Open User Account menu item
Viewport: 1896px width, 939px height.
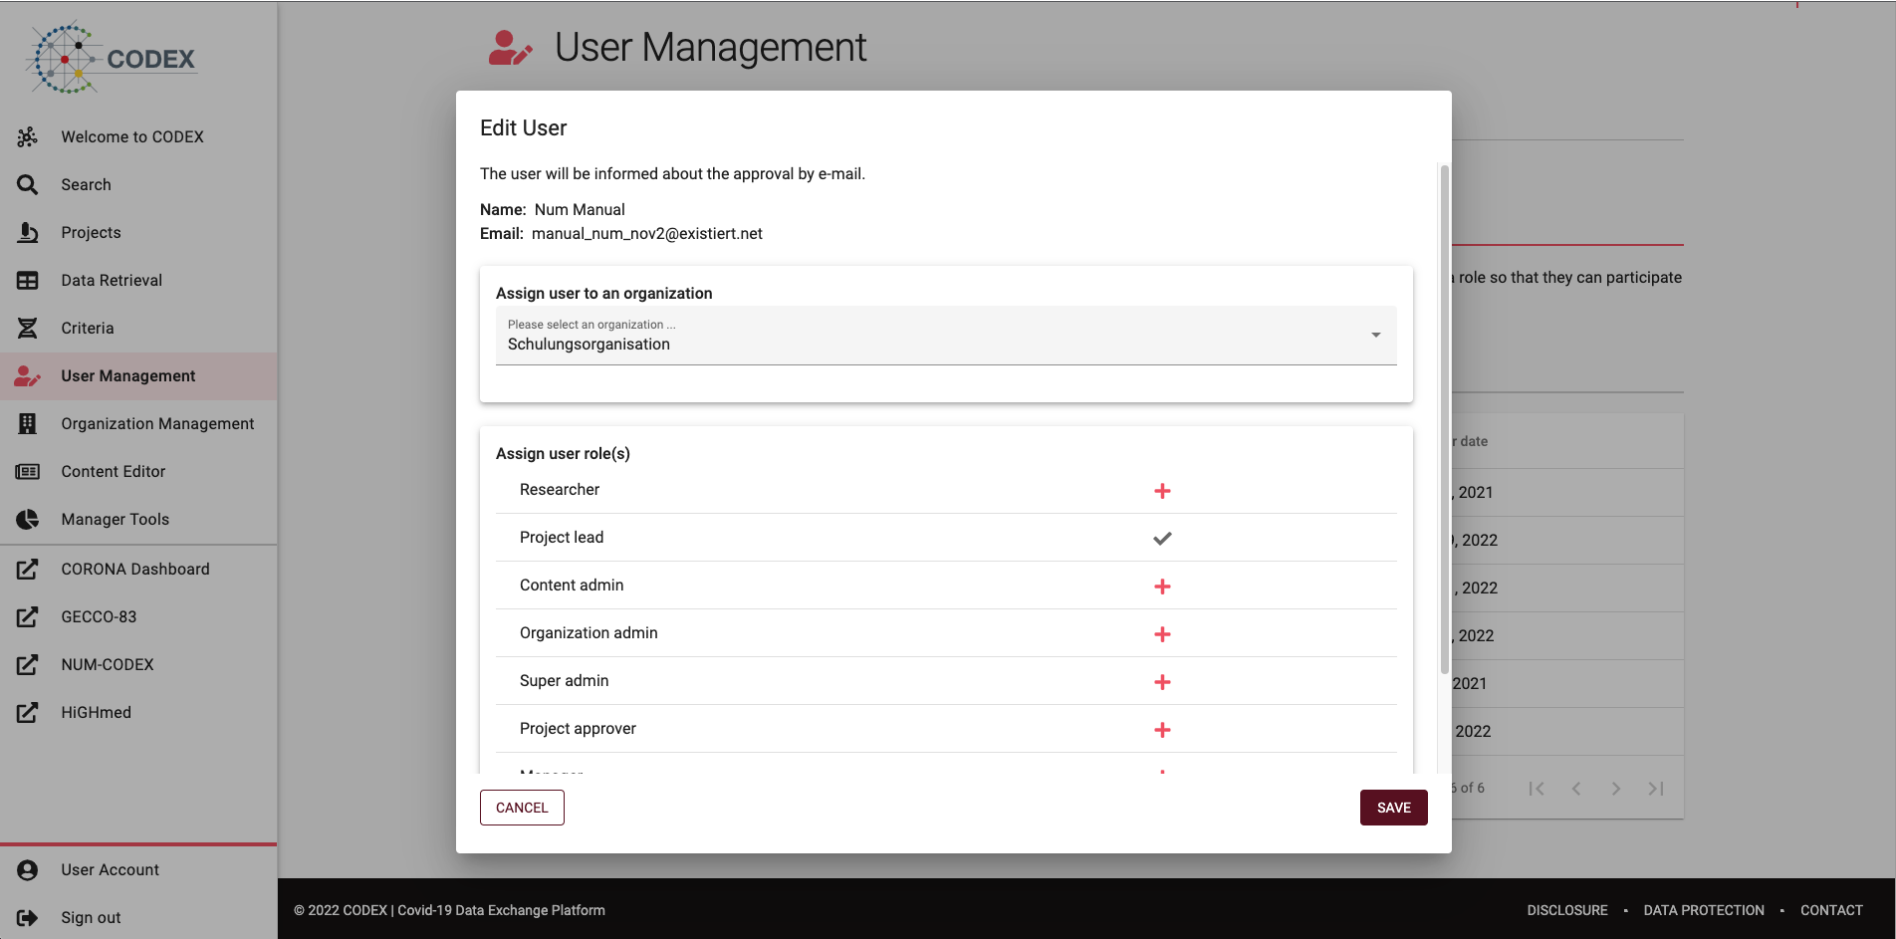138,870
